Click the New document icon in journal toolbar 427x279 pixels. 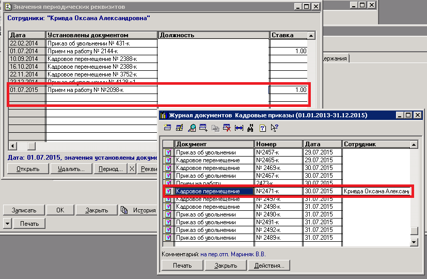click(x=167, y=128)
